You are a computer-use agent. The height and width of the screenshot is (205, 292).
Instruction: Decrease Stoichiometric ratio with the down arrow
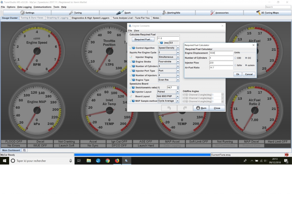pyautogui.click(x=178, y=89)
